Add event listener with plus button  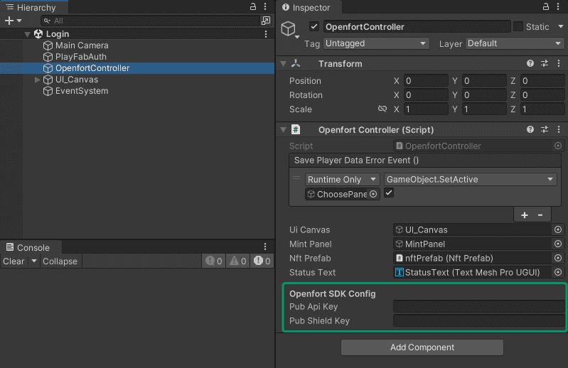524,215
